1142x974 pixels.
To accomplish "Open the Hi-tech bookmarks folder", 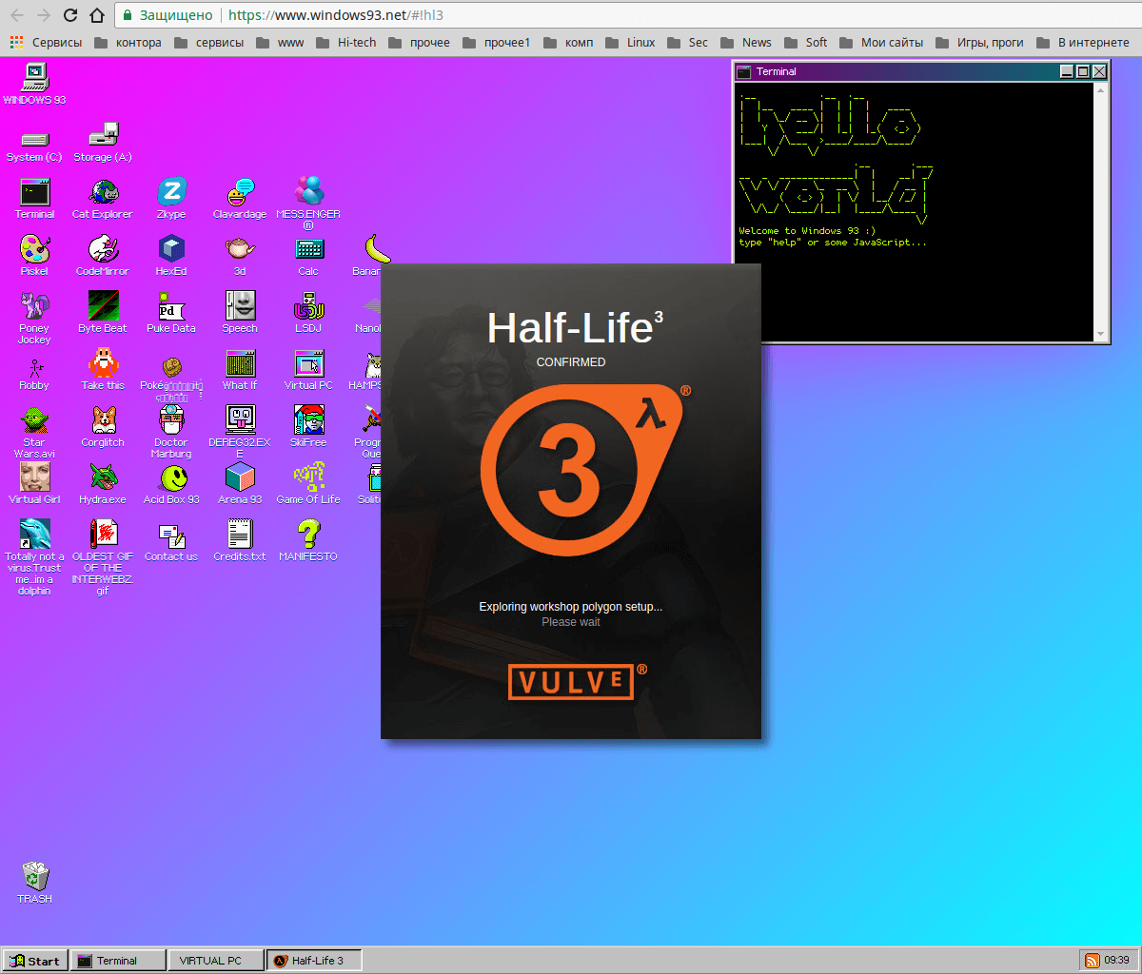I will click(x=345, y=42).
